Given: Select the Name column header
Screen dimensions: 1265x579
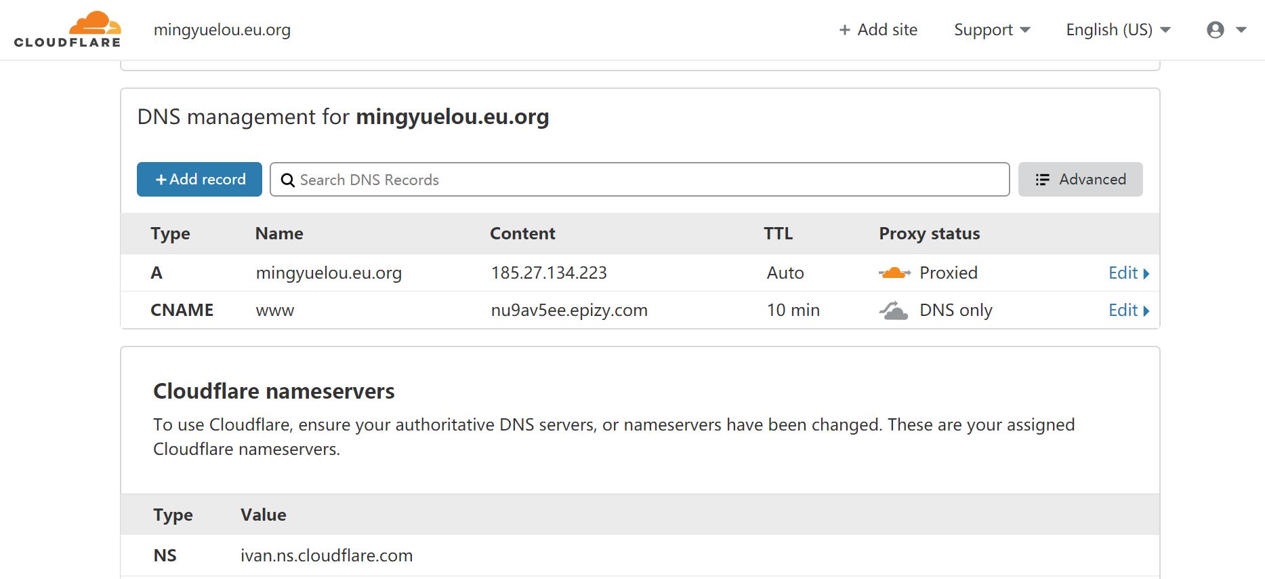Looking at the screenshot, I should pyautogui.click(x=279, y=234).
